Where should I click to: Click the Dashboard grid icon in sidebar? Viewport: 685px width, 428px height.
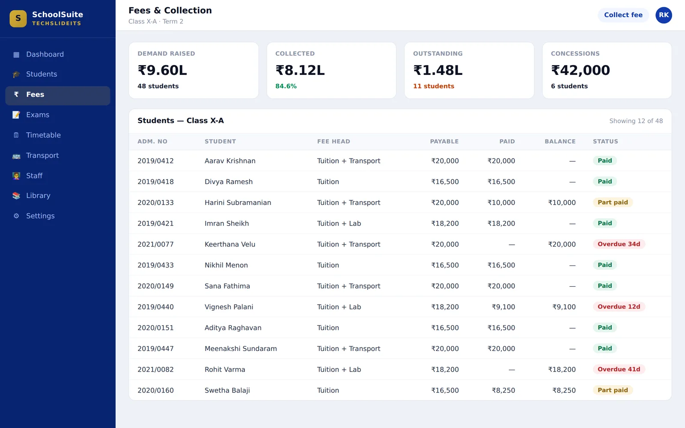16,54
